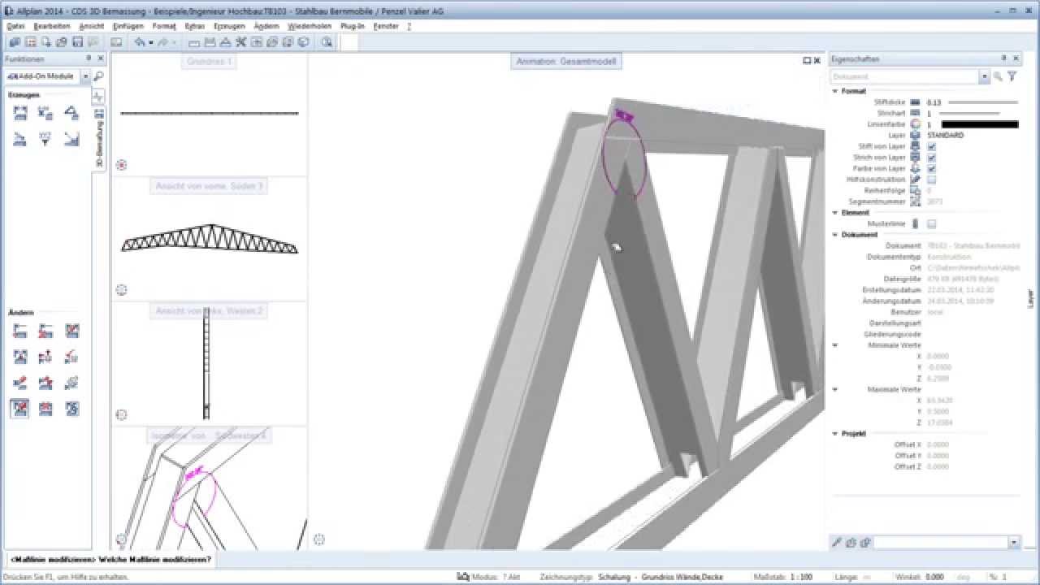Select last tool in Ändern bottom row

tap(71, 408)
